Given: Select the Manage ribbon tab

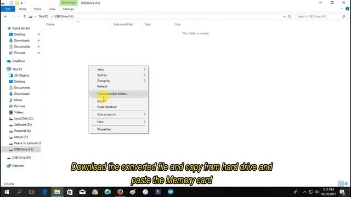Looking at the screenshot, I should (69, 9).
